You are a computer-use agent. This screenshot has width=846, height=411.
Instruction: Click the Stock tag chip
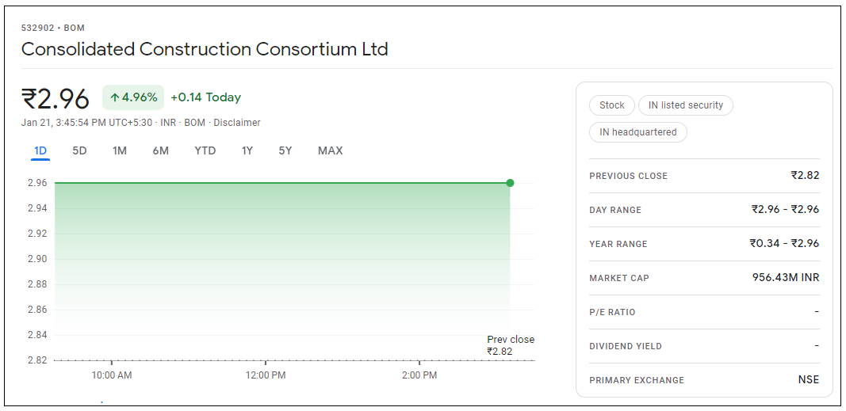[x=612, y=105]
